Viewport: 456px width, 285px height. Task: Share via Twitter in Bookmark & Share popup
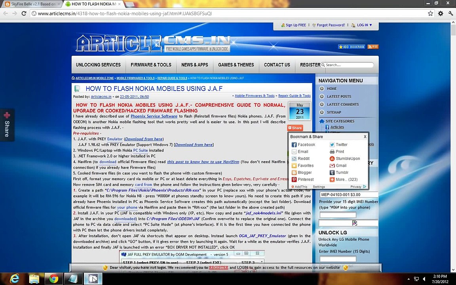click(x=338, y=144)
